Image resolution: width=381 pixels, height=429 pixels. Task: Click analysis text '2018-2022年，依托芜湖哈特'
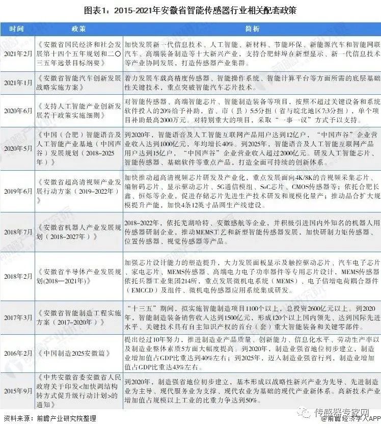[x=252, y=232]
